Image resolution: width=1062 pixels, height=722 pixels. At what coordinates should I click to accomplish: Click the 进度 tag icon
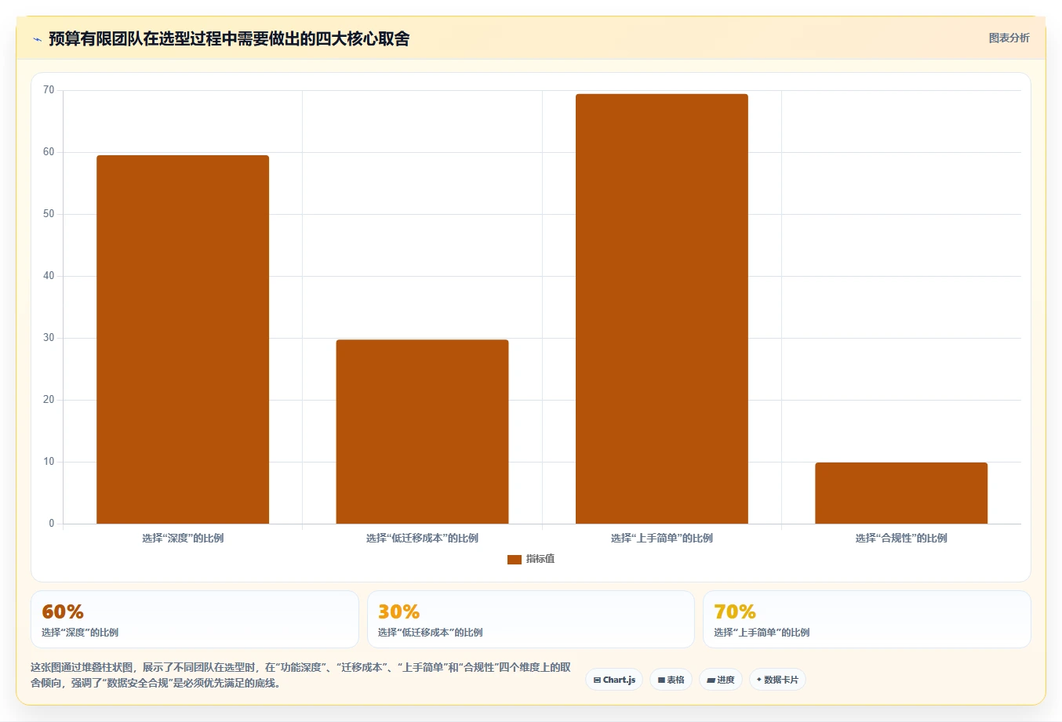[711, 680]
